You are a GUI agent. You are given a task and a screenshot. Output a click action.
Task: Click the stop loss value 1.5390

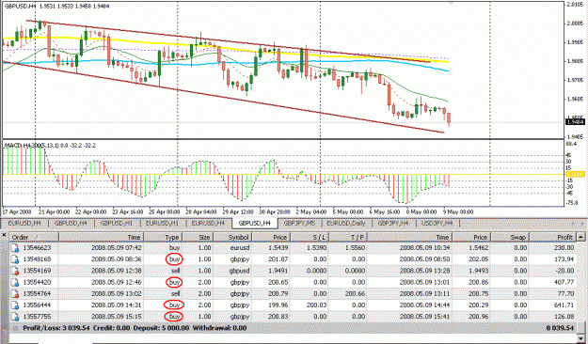316,248
